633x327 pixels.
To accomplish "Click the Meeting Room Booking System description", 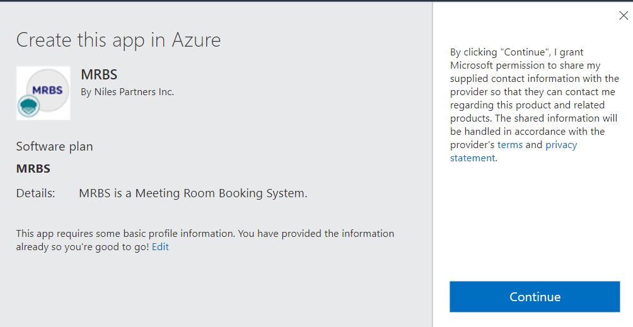I will [193, 193].
